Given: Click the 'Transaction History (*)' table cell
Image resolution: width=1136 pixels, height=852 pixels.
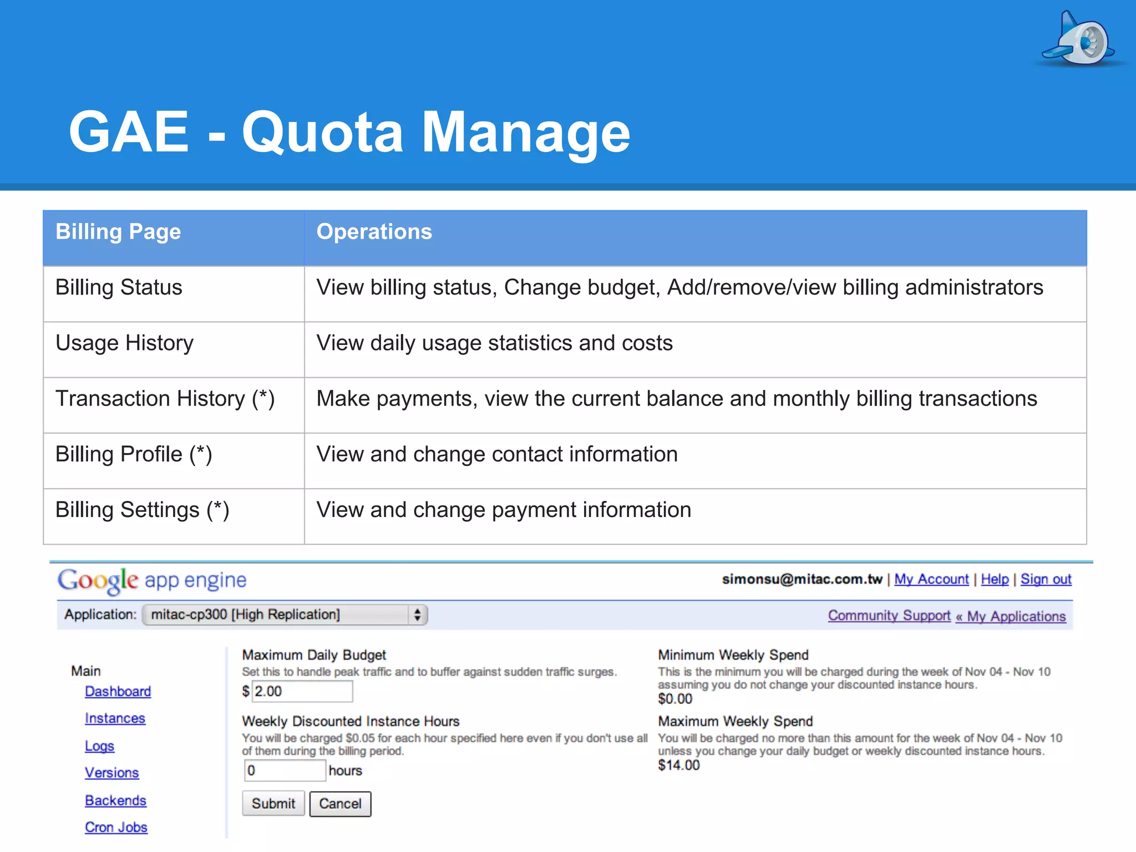Looking at the screenshot, I should point(174,405).
